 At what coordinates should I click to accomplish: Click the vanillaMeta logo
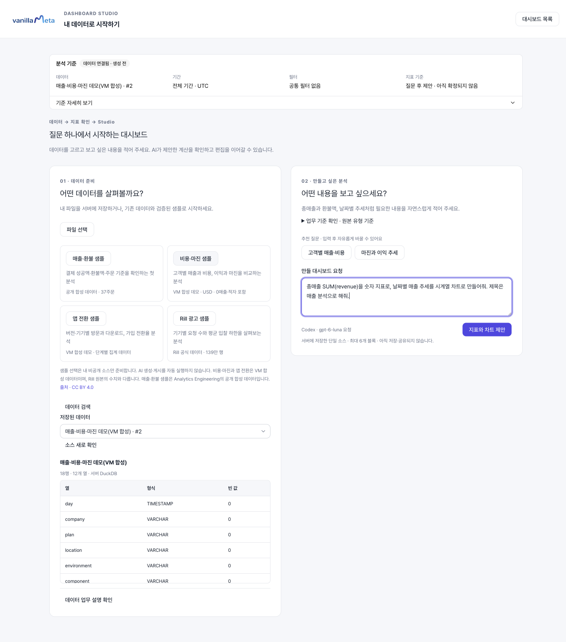click(x=34, y=19)
